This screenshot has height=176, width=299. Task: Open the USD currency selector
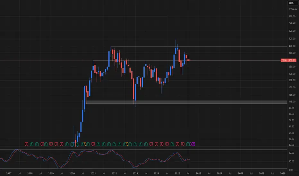coord(293,3)
